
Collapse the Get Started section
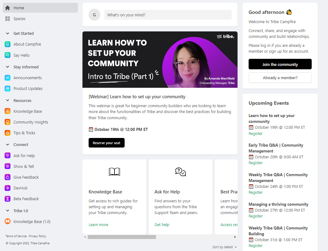pos(7,33)
